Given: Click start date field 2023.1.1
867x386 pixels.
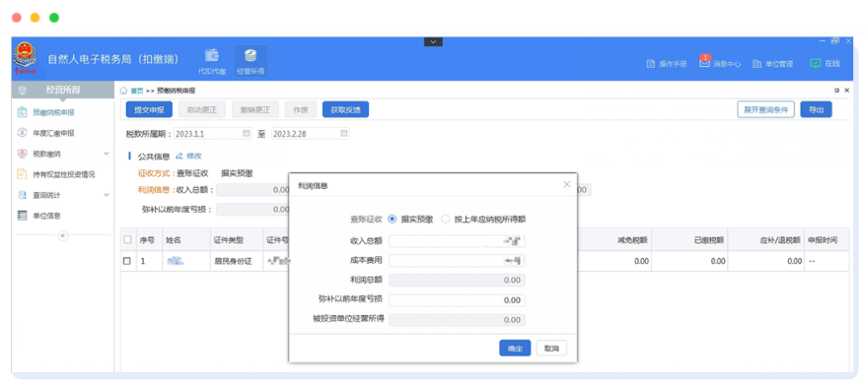Looking at the screenshot, I should 213,133.
